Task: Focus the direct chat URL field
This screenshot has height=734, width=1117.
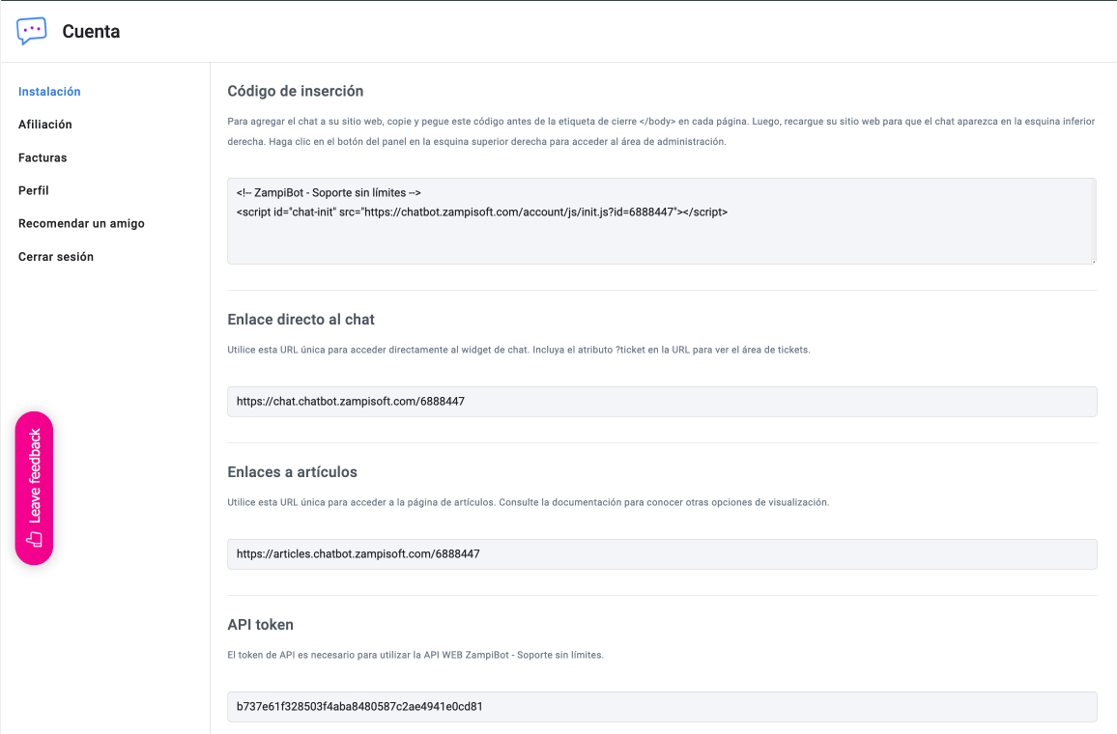Action: (x=661, y=402)
